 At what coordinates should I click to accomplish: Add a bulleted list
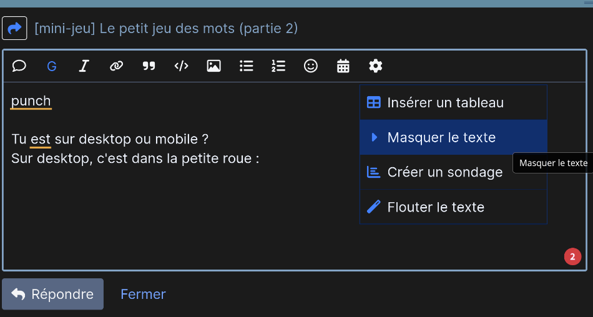(246, 66)
